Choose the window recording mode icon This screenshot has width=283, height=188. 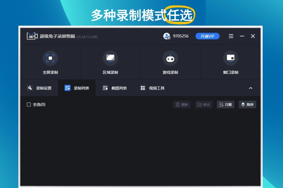pyautogui.click(x=230, y=58)
